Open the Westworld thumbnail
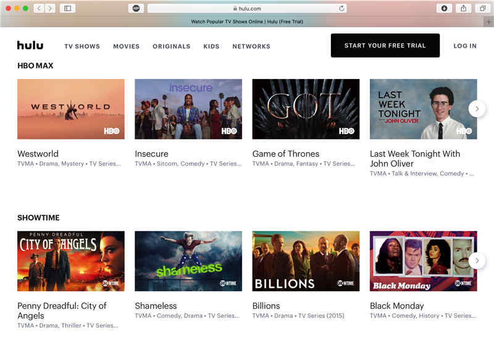The width and height of the screenshot is (494, 337). tap(71, 109)
